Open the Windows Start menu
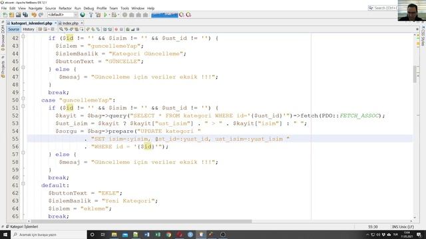 coord(5,234)
